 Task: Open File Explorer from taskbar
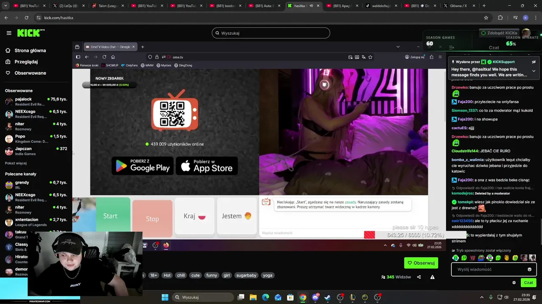click(x=253, y=297)
